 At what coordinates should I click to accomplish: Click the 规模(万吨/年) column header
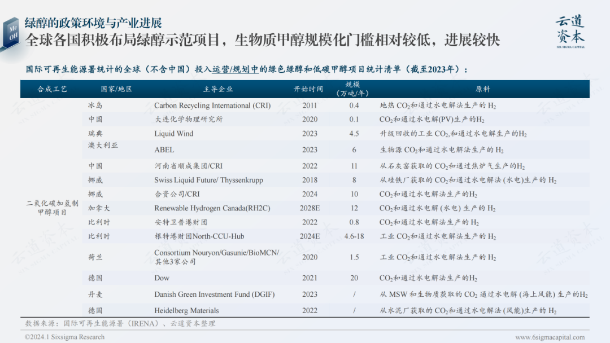coord(352,89)
